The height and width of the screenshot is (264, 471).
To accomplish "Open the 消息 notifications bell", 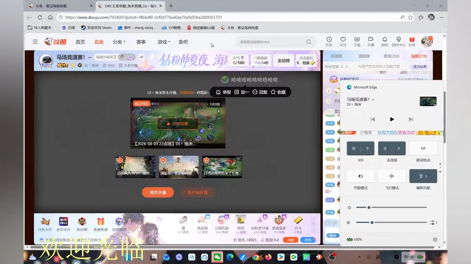I will (x=385, y=41).
